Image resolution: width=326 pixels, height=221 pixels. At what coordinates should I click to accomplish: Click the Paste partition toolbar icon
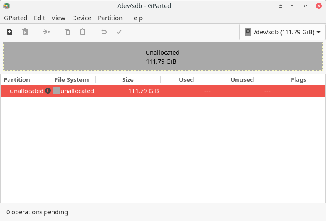click(83, 32)
